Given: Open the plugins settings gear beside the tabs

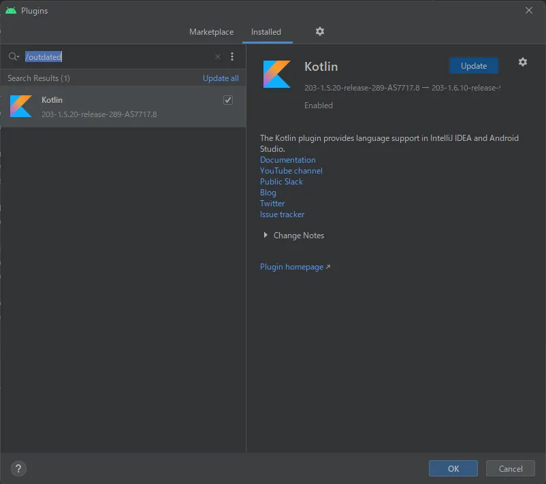Looking at the screenshot, I should coord(320,31).
